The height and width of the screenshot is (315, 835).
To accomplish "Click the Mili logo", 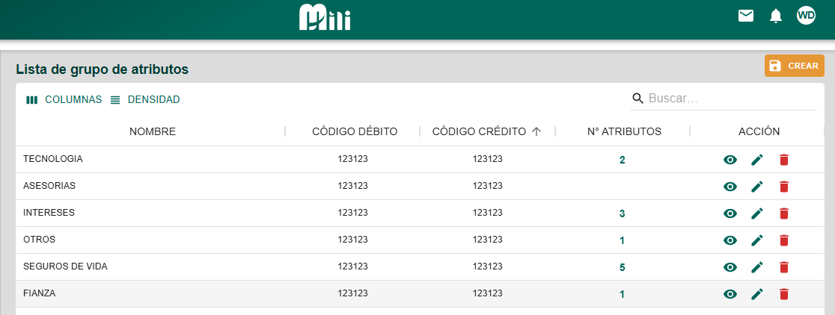I will coord(325,17).
